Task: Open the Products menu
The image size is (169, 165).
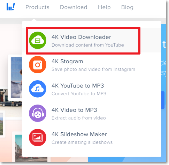Action: coord(37,7)
